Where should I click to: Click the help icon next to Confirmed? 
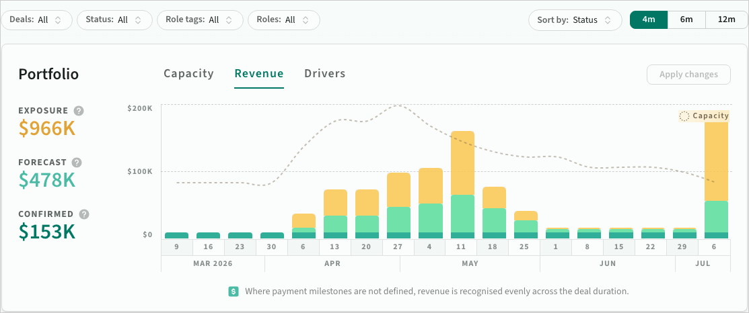[83, 214]
